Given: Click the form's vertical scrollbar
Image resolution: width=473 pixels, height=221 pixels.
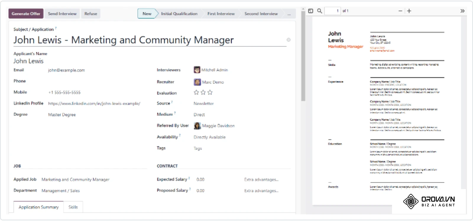Looking at the screenshot, I should coord(303,56).
